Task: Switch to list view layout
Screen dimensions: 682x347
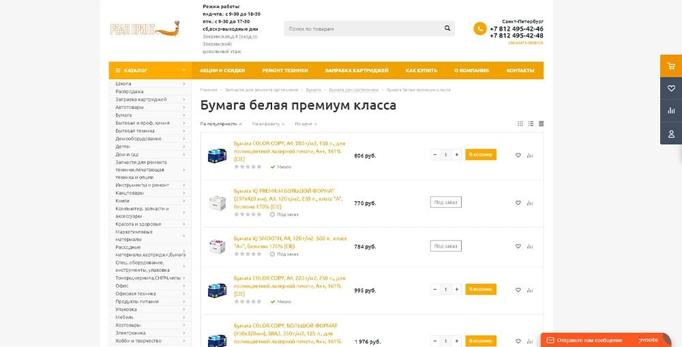Action: click(x=531, y=123)
